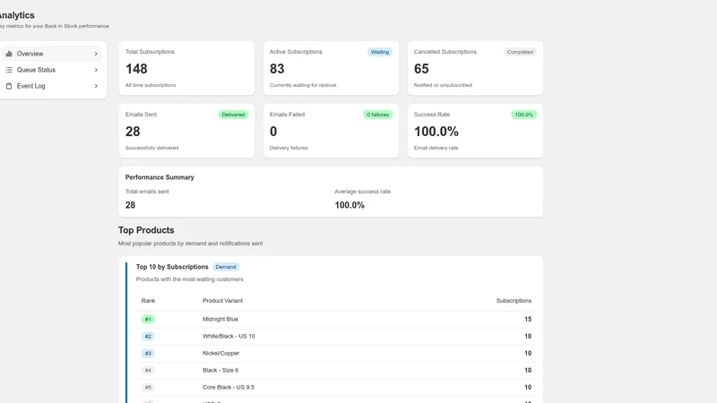717x403 pixels.
Task: Select the Active Subscriptions value 83
Action: [x=277, y=69]
